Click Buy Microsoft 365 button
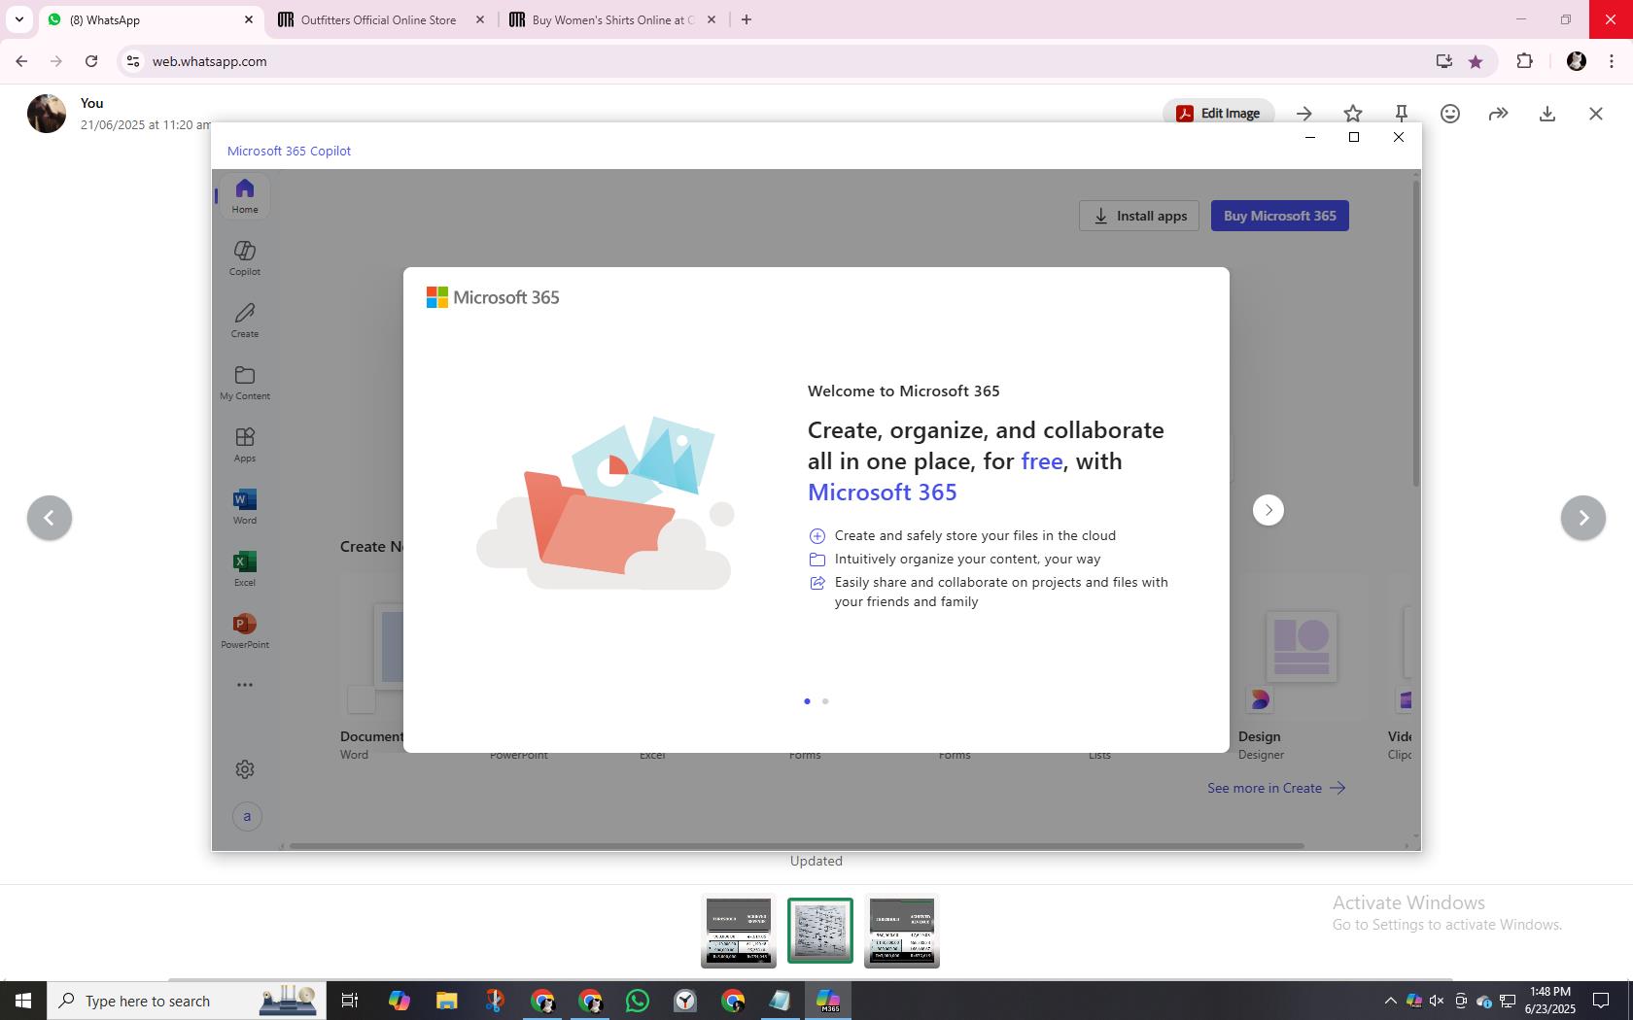1633x1020 pixels. click(1279, 216)
